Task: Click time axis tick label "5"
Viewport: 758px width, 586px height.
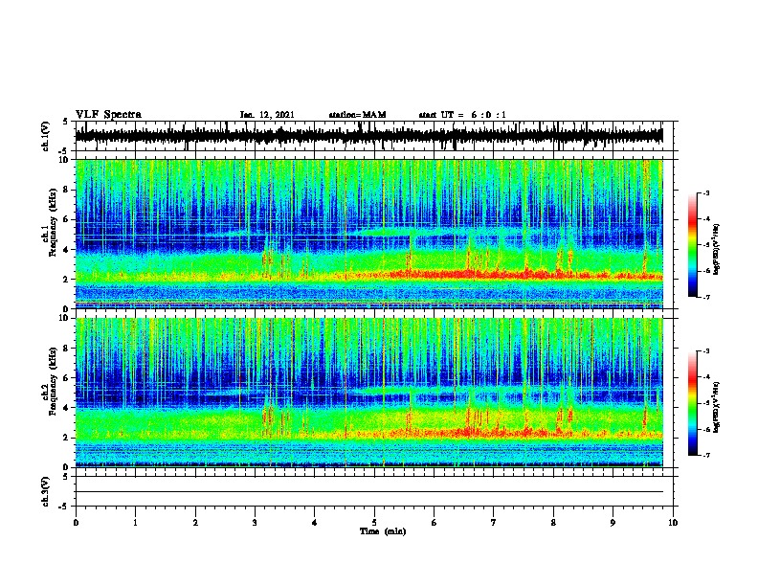Action: coord(374,523)
